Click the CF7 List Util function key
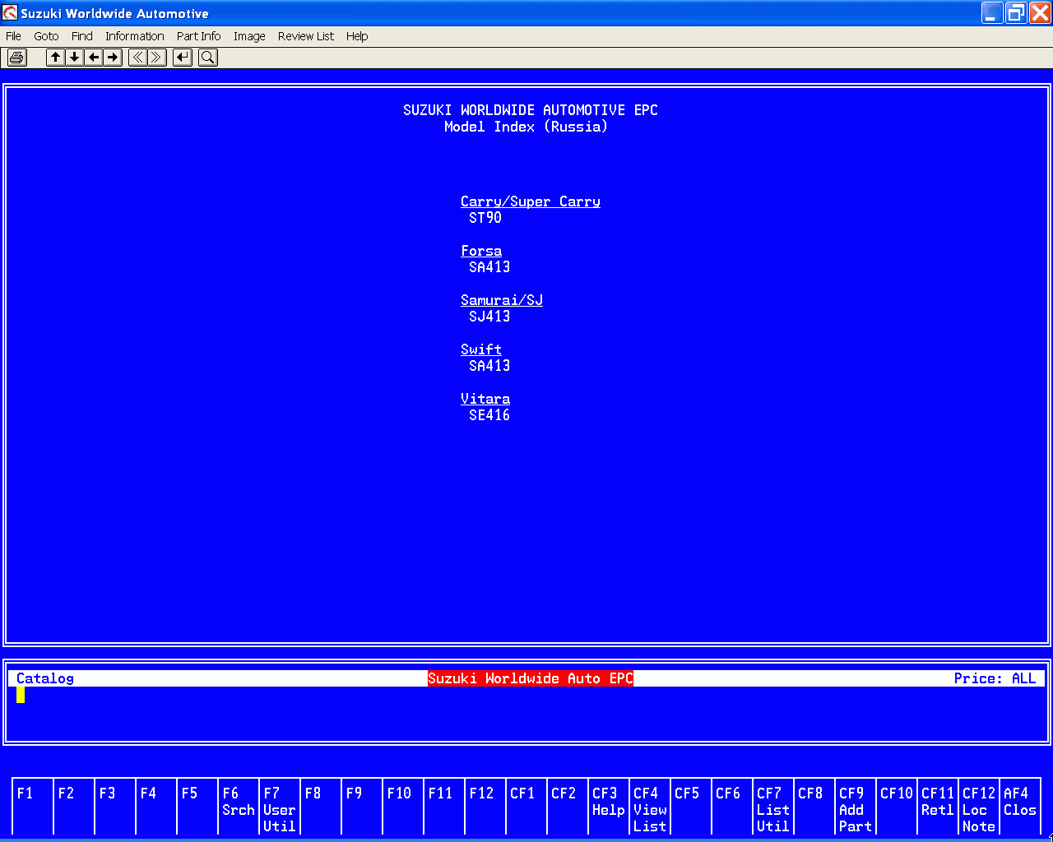1053x842 pixels. tap(773, 807)
